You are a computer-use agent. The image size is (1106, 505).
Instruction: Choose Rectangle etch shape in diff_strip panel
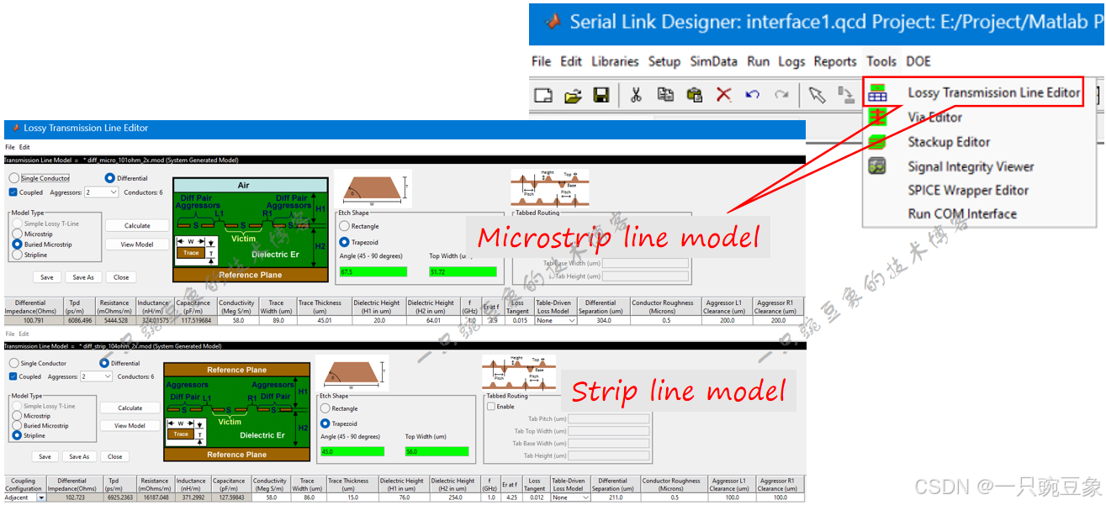(x=325, y=408)
